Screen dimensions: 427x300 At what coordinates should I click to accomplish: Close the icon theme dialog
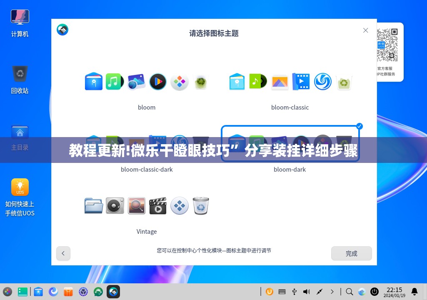[x=365, y=30]
